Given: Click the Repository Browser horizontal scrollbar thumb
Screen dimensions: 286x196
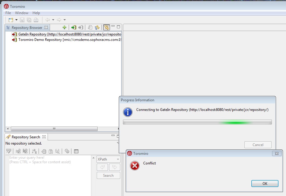Looking at the screenshot, I should point(54,129).
